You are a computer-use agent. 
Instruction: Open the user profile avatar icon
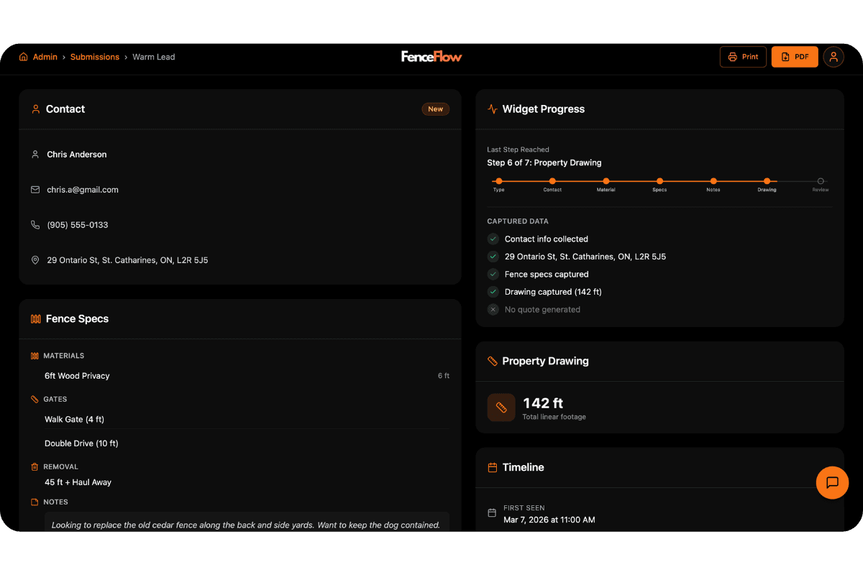(833, 57)
